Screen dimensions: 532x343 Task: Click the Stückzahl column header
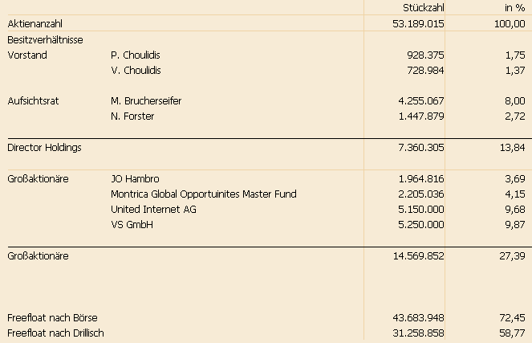pyautogui.click(x=424, y=7)
